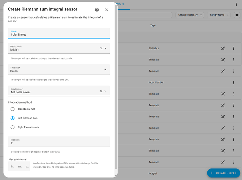This screenshot has width=242, height=180.
Task: Focus the Precision input field
Action: tap(59, 141)
